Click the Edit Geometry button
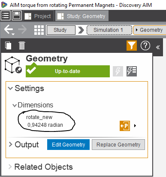 68,145
